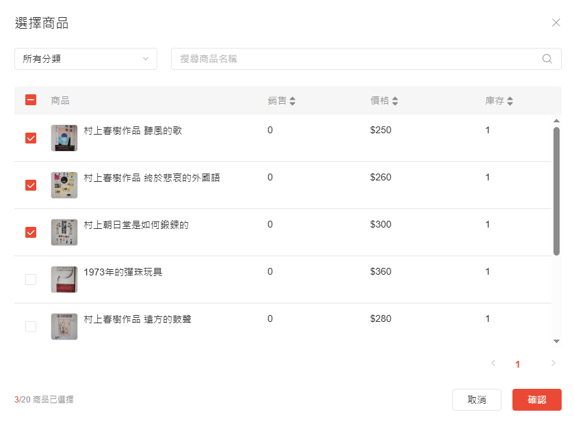Image resolution: width=574 pixels, height=423 pixels.
Task: Click the $360 price cell
Action: (x=380, y=272)
